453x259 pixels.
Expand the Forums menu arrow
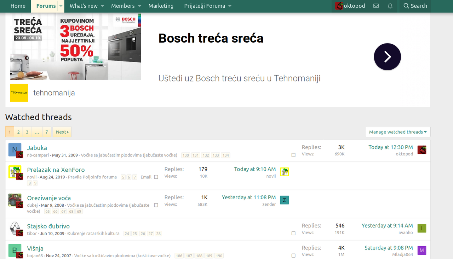click(61, 6)
